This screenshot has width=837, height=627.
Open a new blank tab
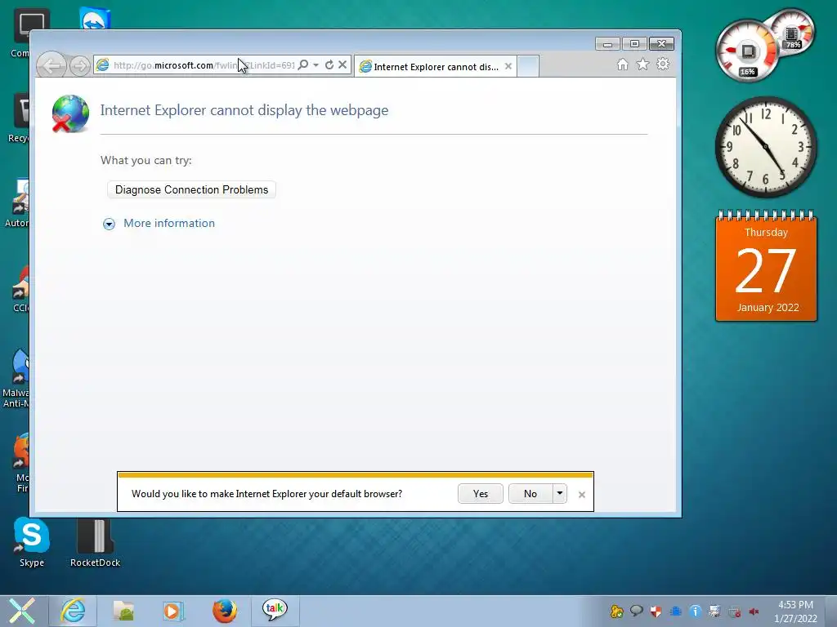[x=528, y=67]
